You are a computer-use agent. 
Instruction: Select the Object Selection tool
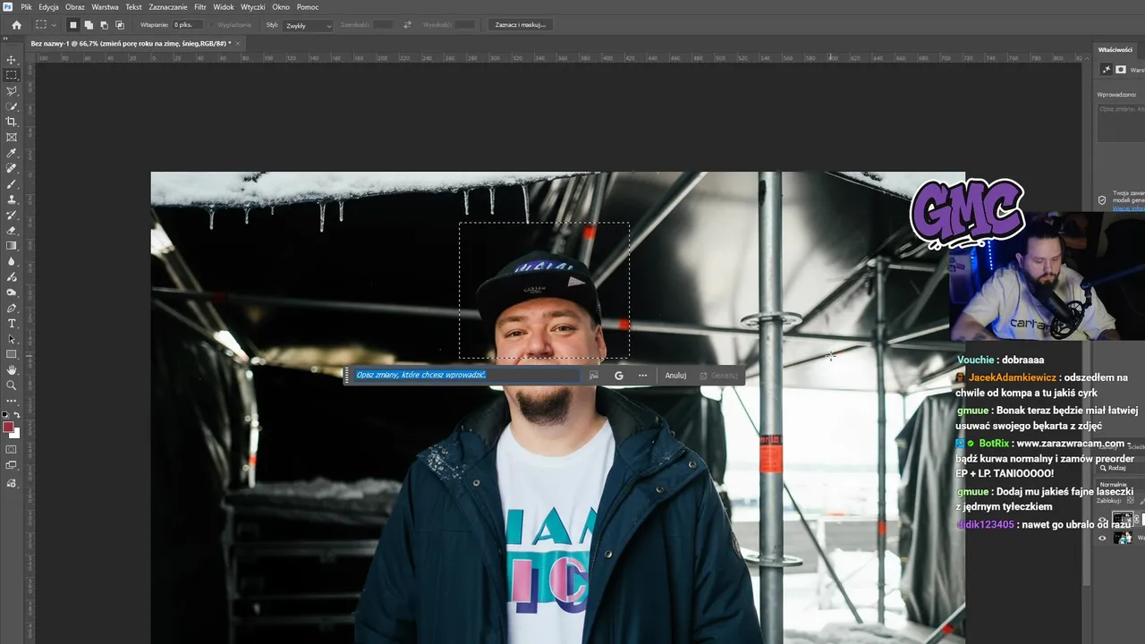coord(12,106)
